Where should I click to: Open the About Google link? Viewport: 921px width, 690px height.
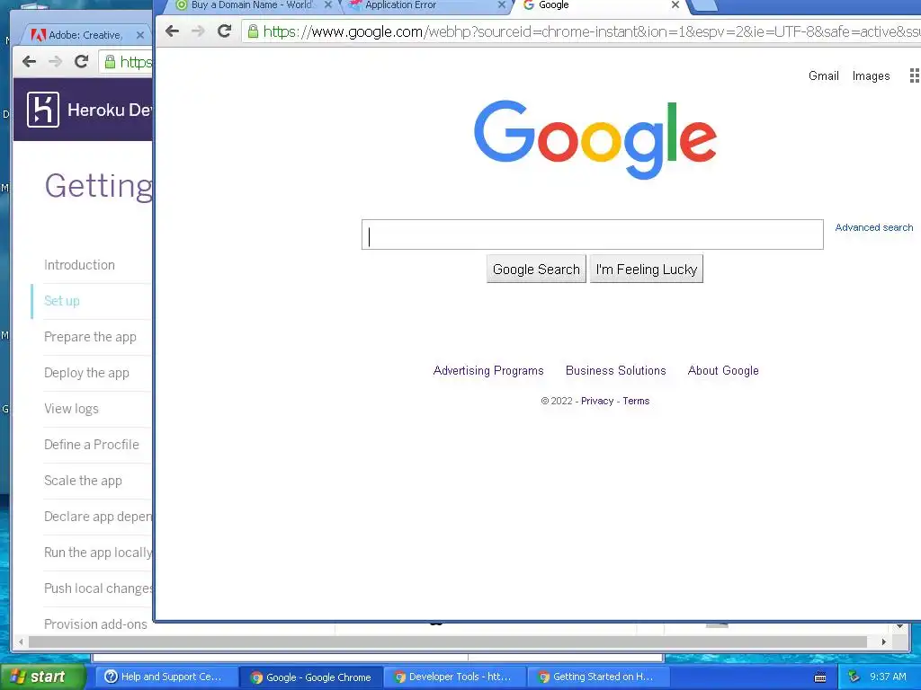723,371
